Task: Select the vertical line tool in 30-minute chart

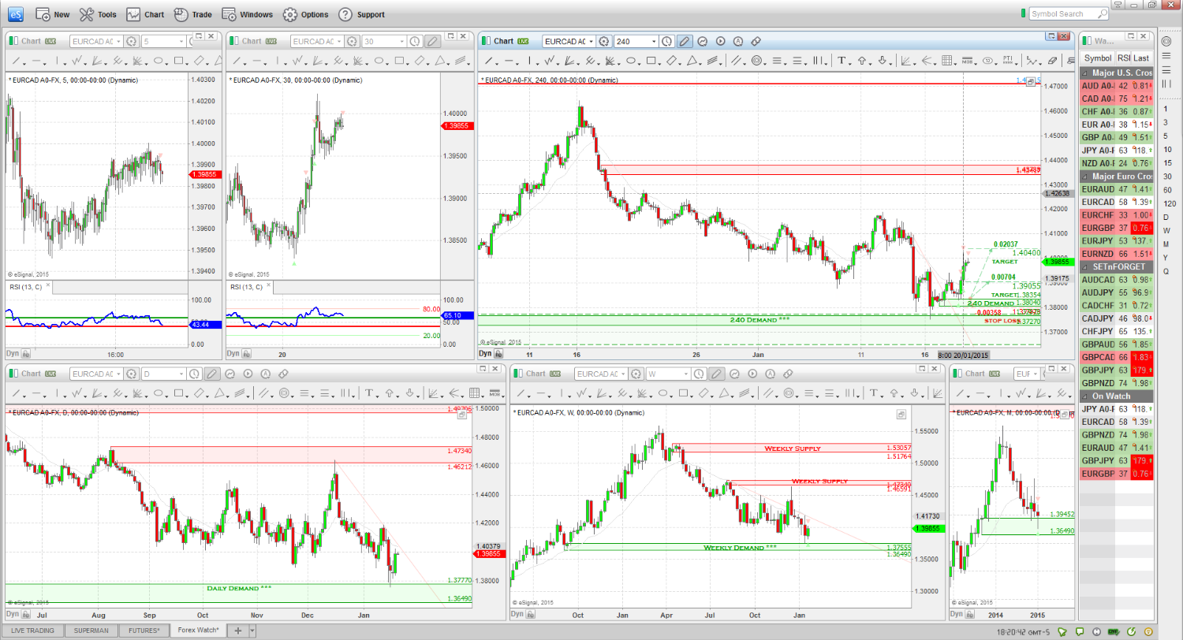Action: 278,61
